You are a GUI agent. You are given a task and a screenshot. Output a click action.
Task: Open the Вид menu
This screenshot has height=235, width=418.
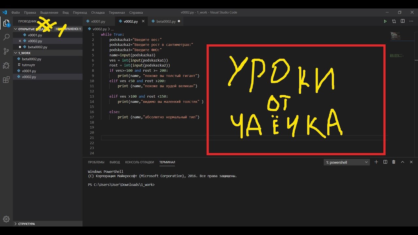coord(66,12)
